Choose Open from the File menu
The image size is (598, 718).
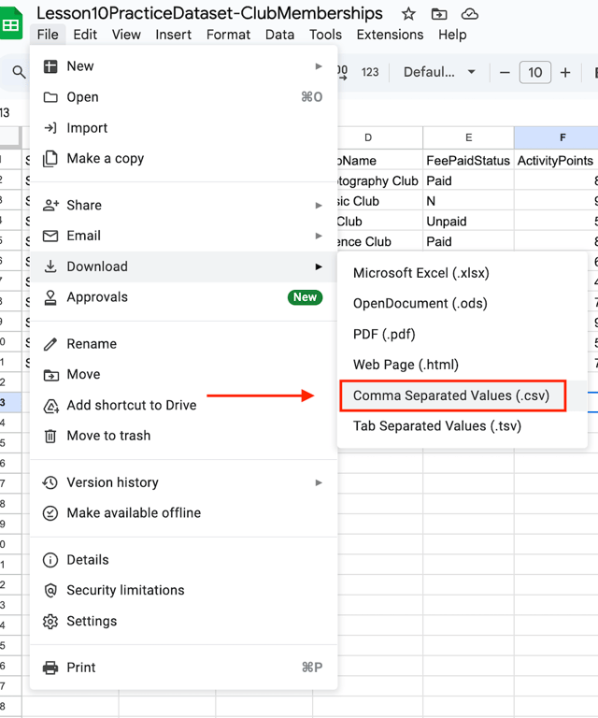coord(183,97)
